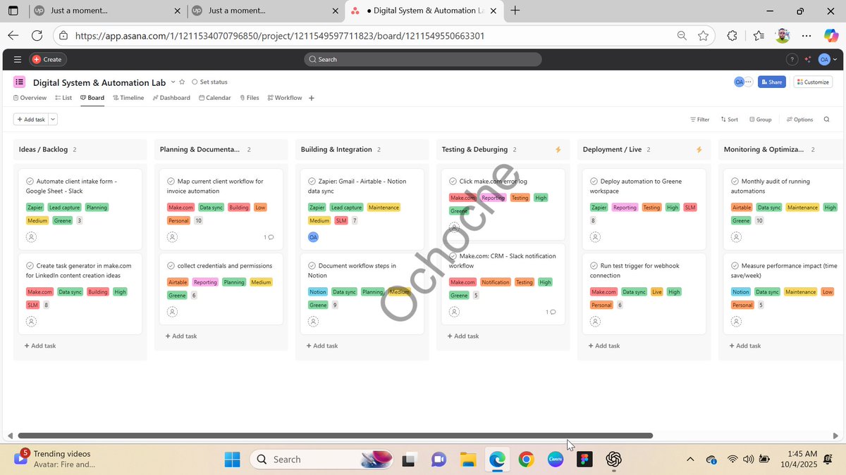Go back in browser
846x475 pixels.
point(13,35)
